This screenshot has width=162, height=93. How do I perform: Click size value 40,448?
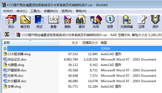coord(73,75)
